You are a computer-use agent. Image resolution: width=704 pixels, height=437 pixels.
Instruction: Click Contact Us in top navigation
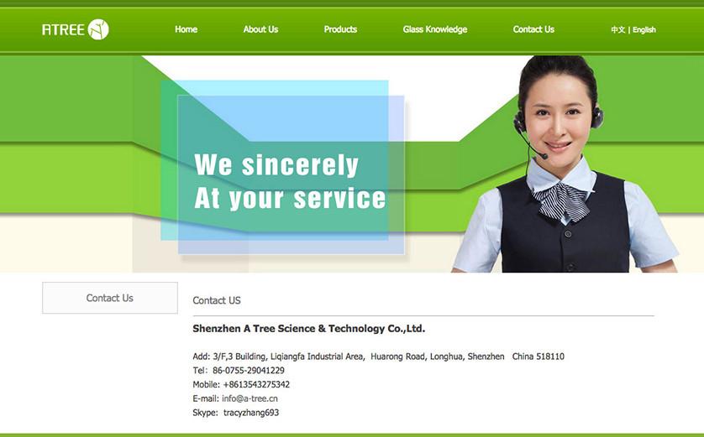point(533,29)
